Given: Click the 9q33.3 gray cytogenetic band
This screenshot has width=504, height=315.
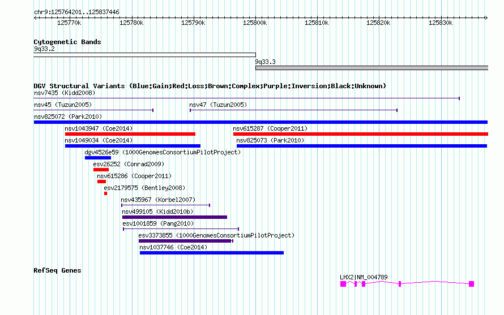Looking at the screenshot, I should [372, 68].
